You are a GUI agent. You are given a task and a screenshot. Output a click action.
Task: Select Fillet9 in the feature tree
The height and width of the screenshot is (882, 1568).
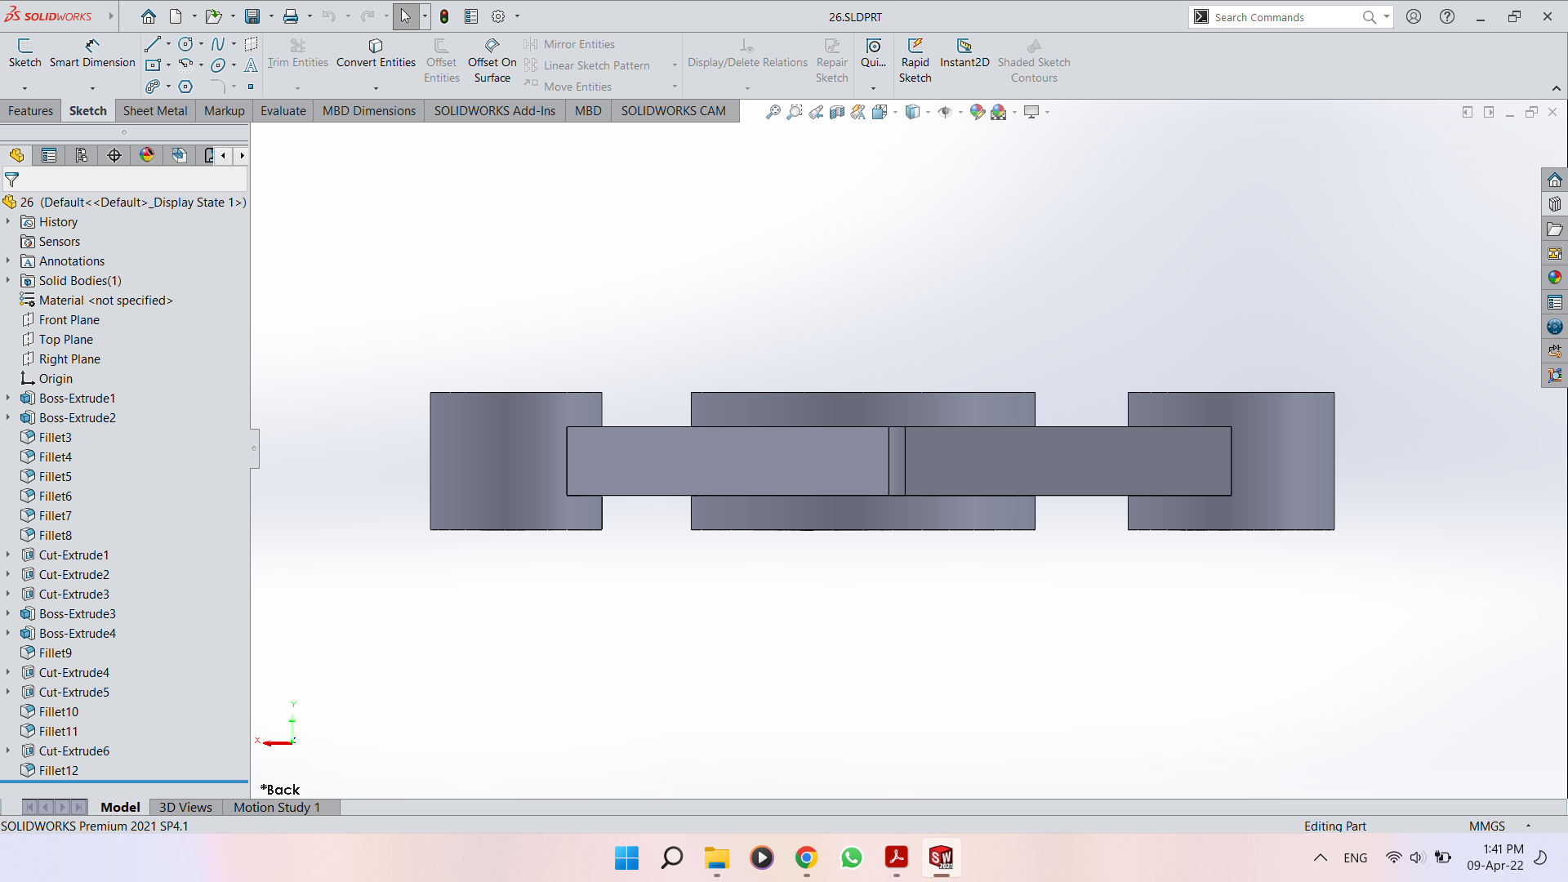(x=56, y=653)
